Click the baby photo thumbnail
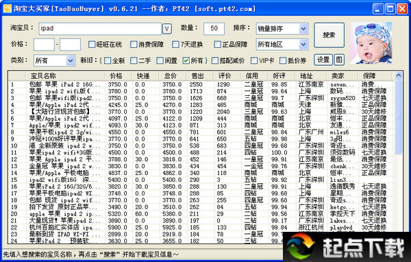 371,43
